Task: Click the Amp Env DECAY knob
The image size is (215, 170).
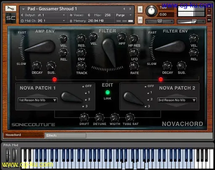Action: [37, 66]
